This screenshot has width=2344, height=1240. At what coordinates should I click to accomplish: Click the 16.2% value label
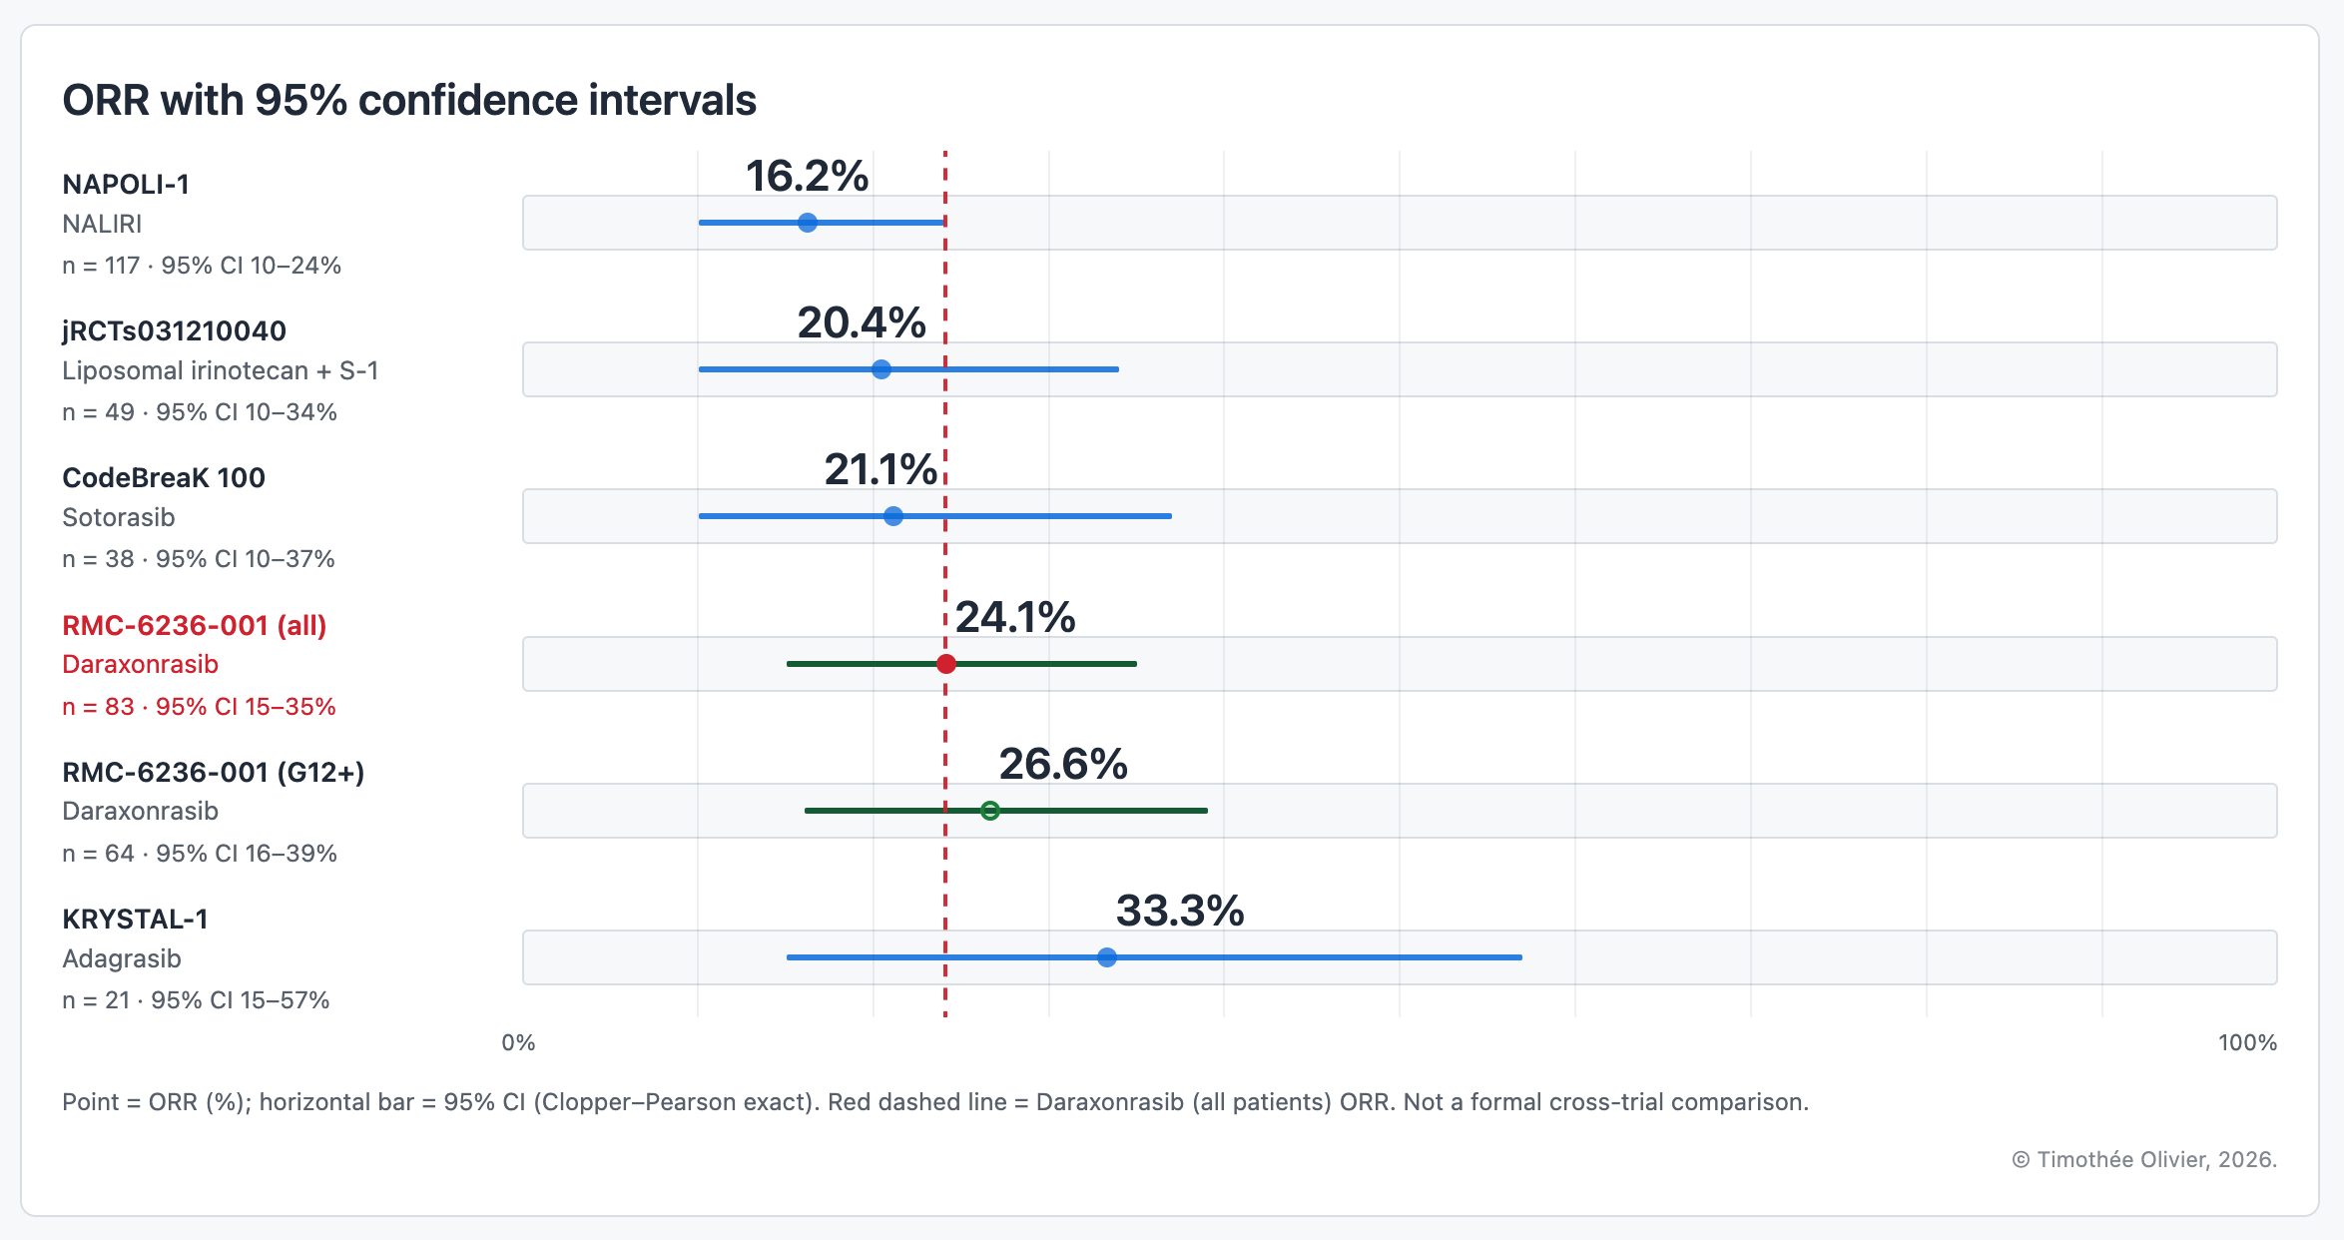tap(807, 177)
